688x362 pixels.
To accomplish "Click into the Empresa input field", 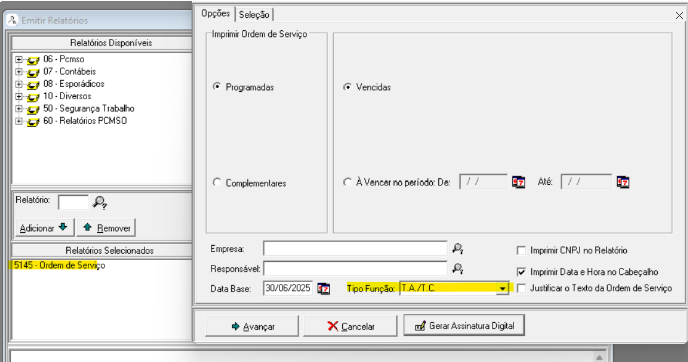I will click(x=355, y=248).
